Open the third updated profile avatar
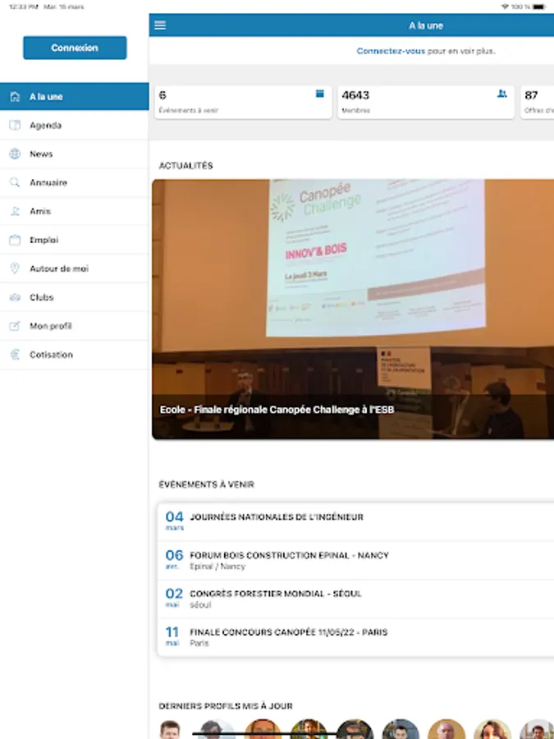 point(263,729)
